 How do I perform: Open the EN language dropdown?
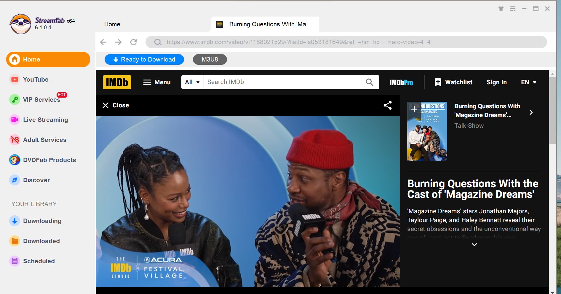coord(528,82)
